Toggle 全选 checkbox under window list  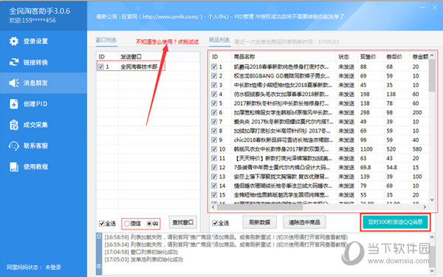[101, 223]
